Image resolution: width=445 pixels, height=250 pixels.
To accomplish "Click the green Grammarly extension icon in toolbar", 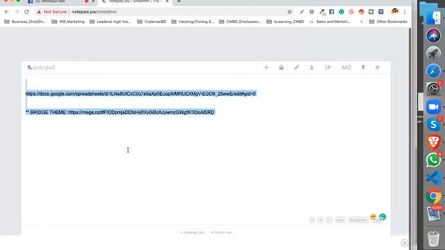I will coord(341,12).
